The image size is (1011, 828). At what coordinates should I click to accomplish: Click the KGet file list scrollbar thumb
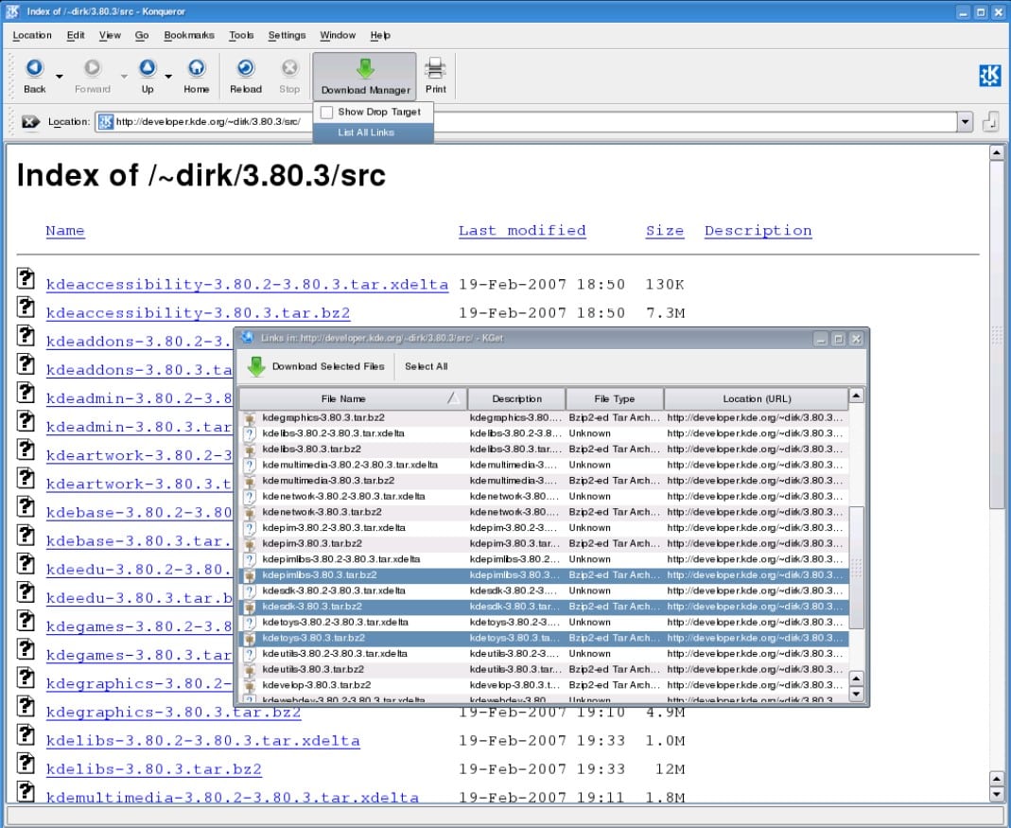click(x=856, y=567)
